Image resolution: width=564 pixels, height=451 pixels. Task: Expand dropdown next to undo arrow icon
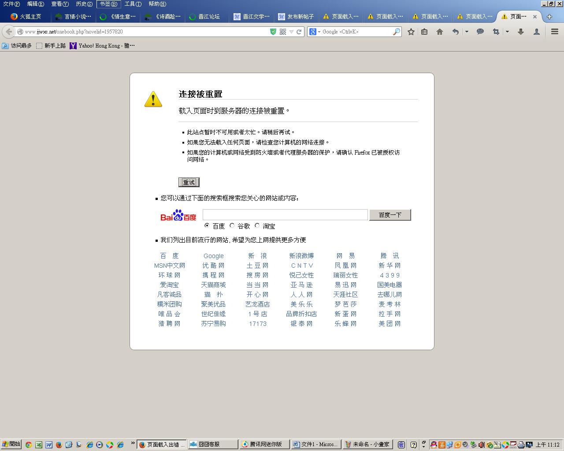tap(467, 32)
